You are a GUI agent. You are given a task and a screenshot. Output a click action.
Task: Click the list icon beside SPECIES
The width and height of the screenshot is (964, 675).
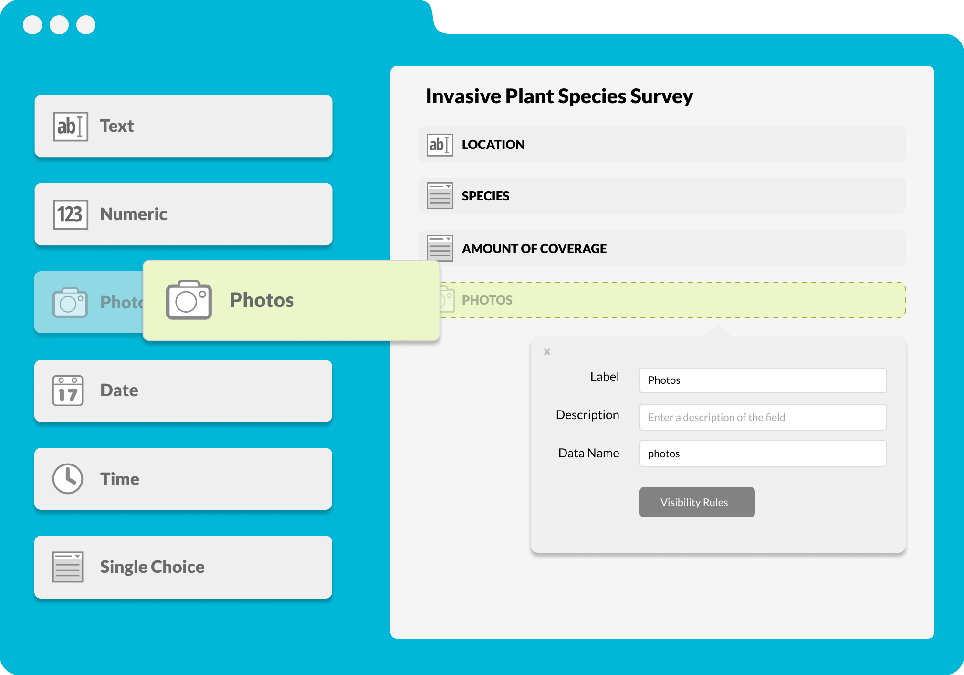[x=440, y=196]
